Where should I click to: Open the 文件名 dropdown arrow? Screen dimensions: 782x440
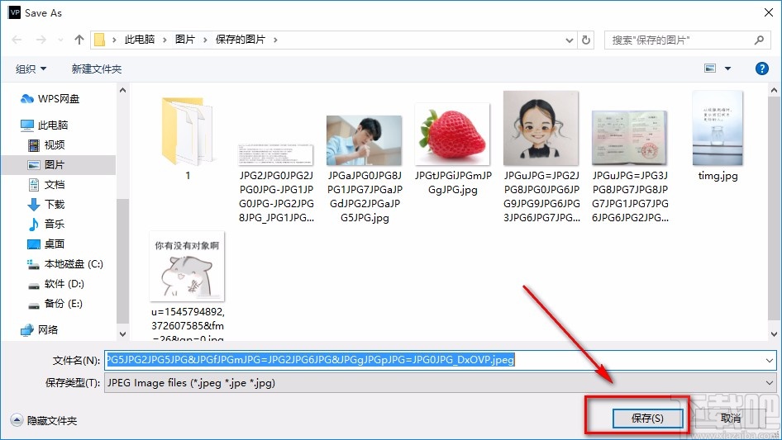[x=769, y=360]
